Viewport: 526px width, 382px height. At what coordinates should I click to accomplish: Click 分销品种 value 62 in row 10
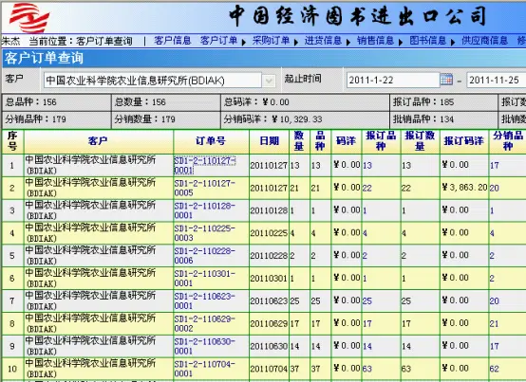pyautogui.click(x=494, y=369)
